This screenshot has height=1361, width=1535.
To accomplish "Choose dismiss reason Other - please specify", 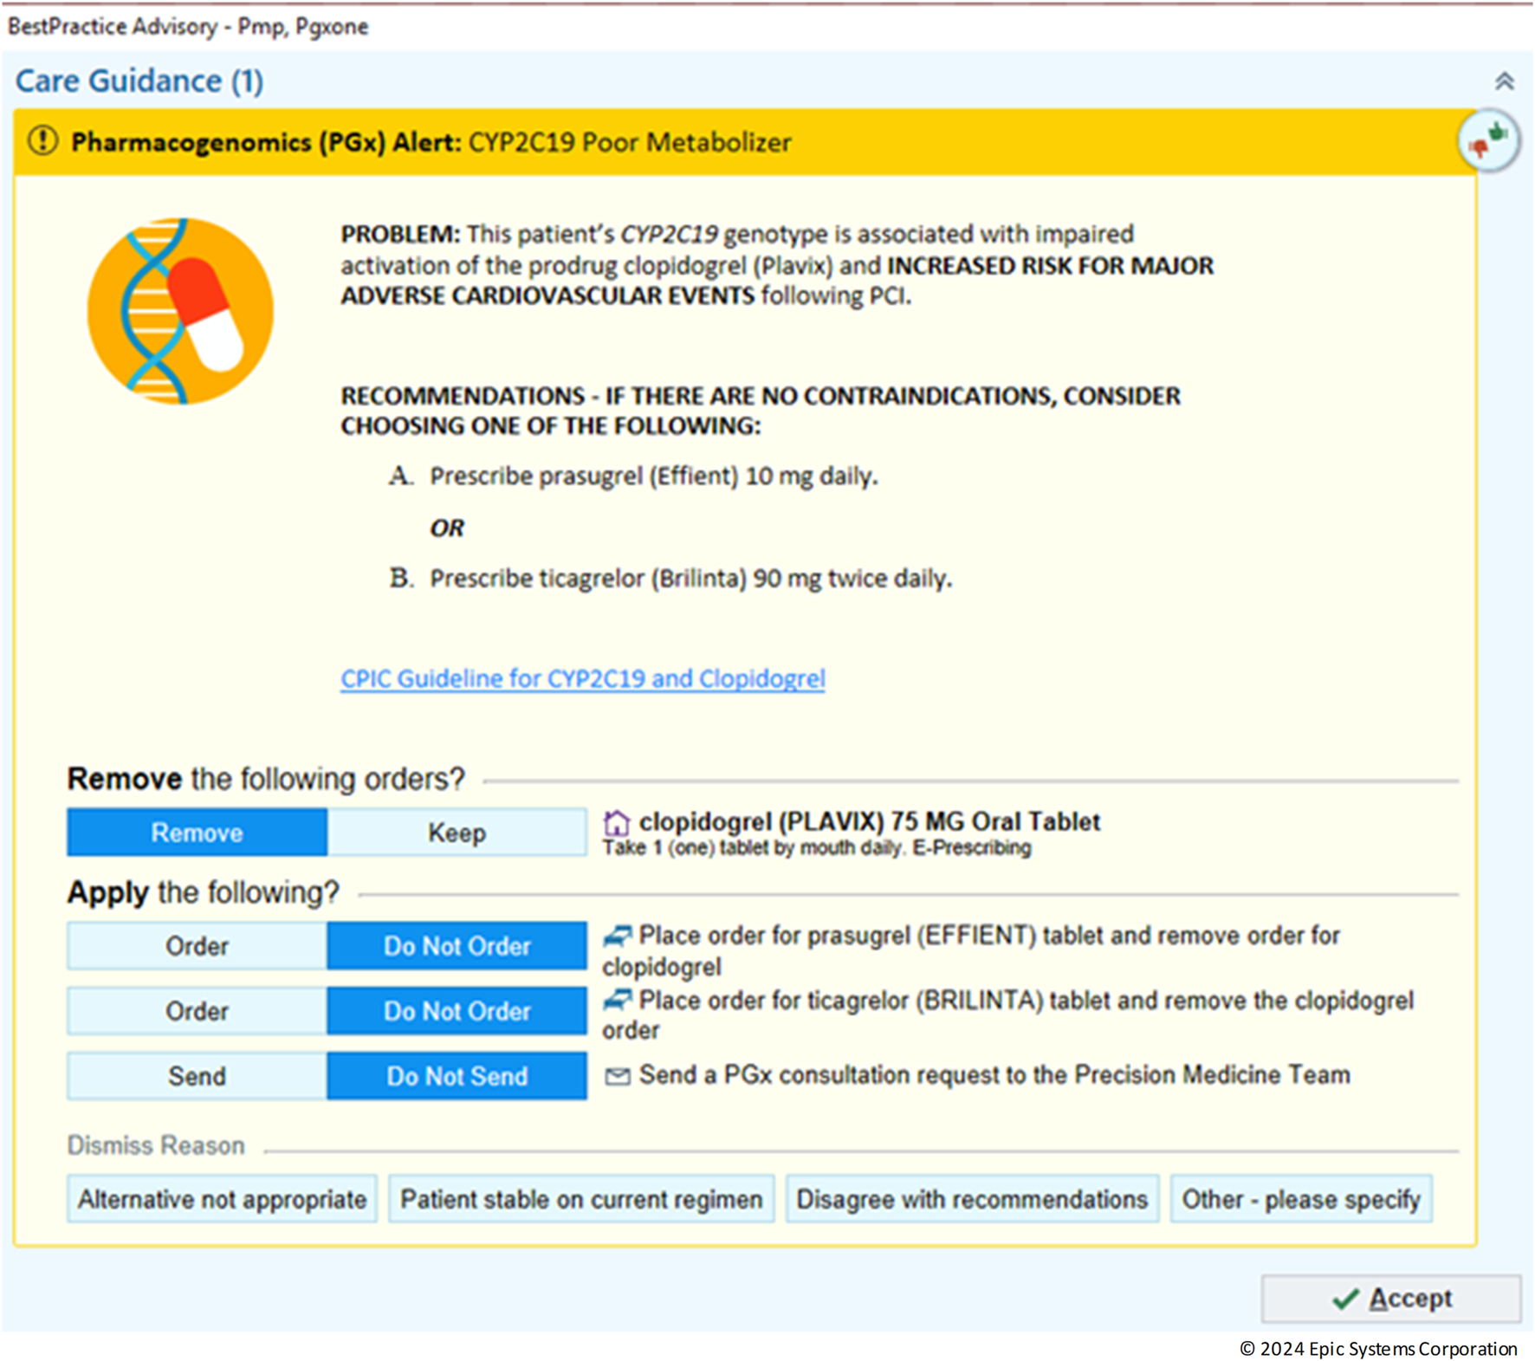I will (1302, 1199).
